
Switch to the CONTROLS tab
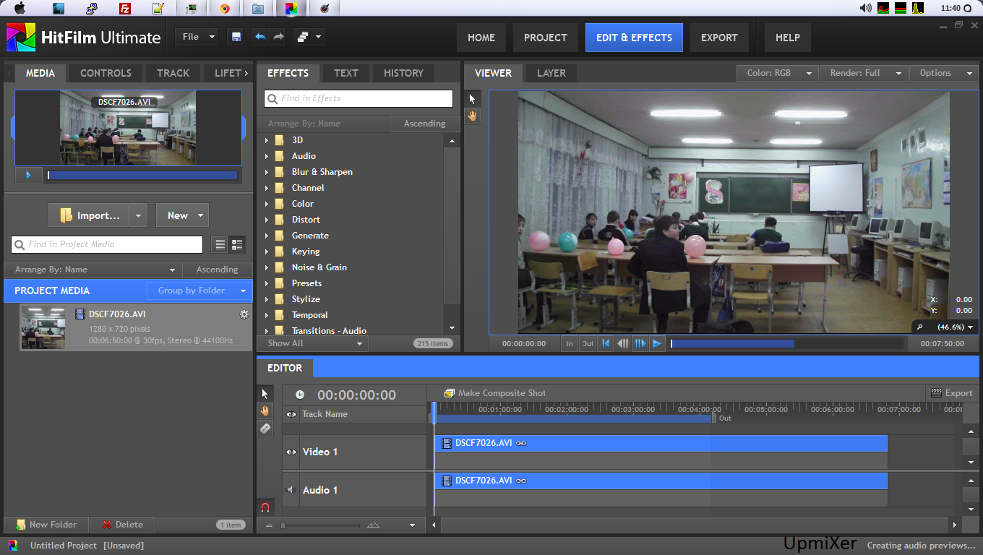(x=106, y=73)
